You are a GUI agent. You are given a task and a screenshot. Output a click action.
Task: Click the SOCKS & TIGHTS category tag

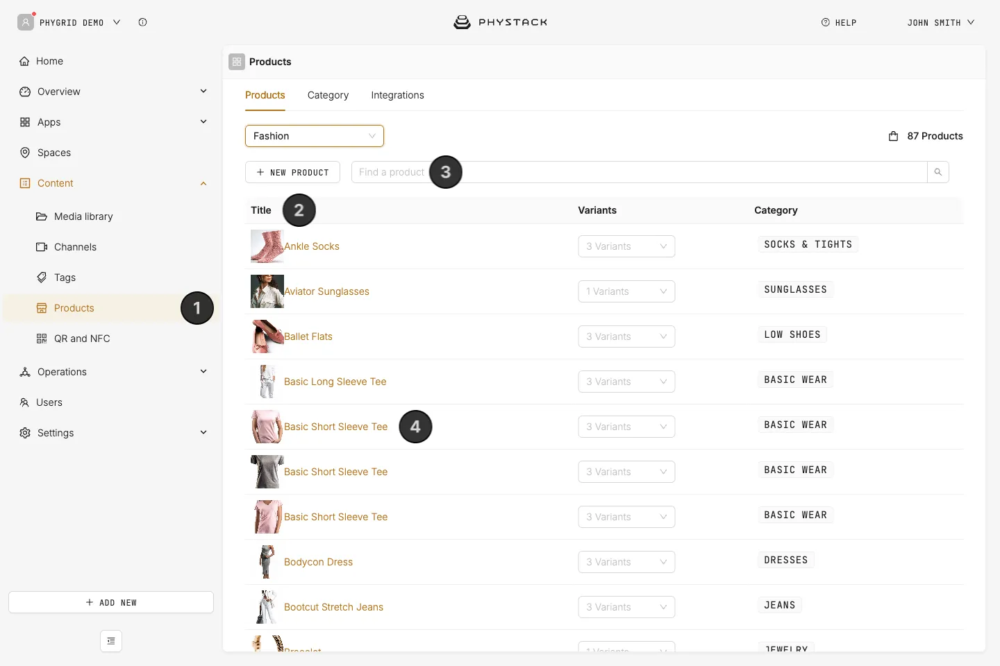tap(808, 244)
